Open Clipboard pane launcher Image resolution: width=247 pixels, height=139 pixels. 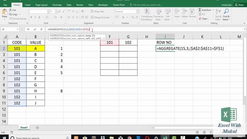[x=27, y=23]
